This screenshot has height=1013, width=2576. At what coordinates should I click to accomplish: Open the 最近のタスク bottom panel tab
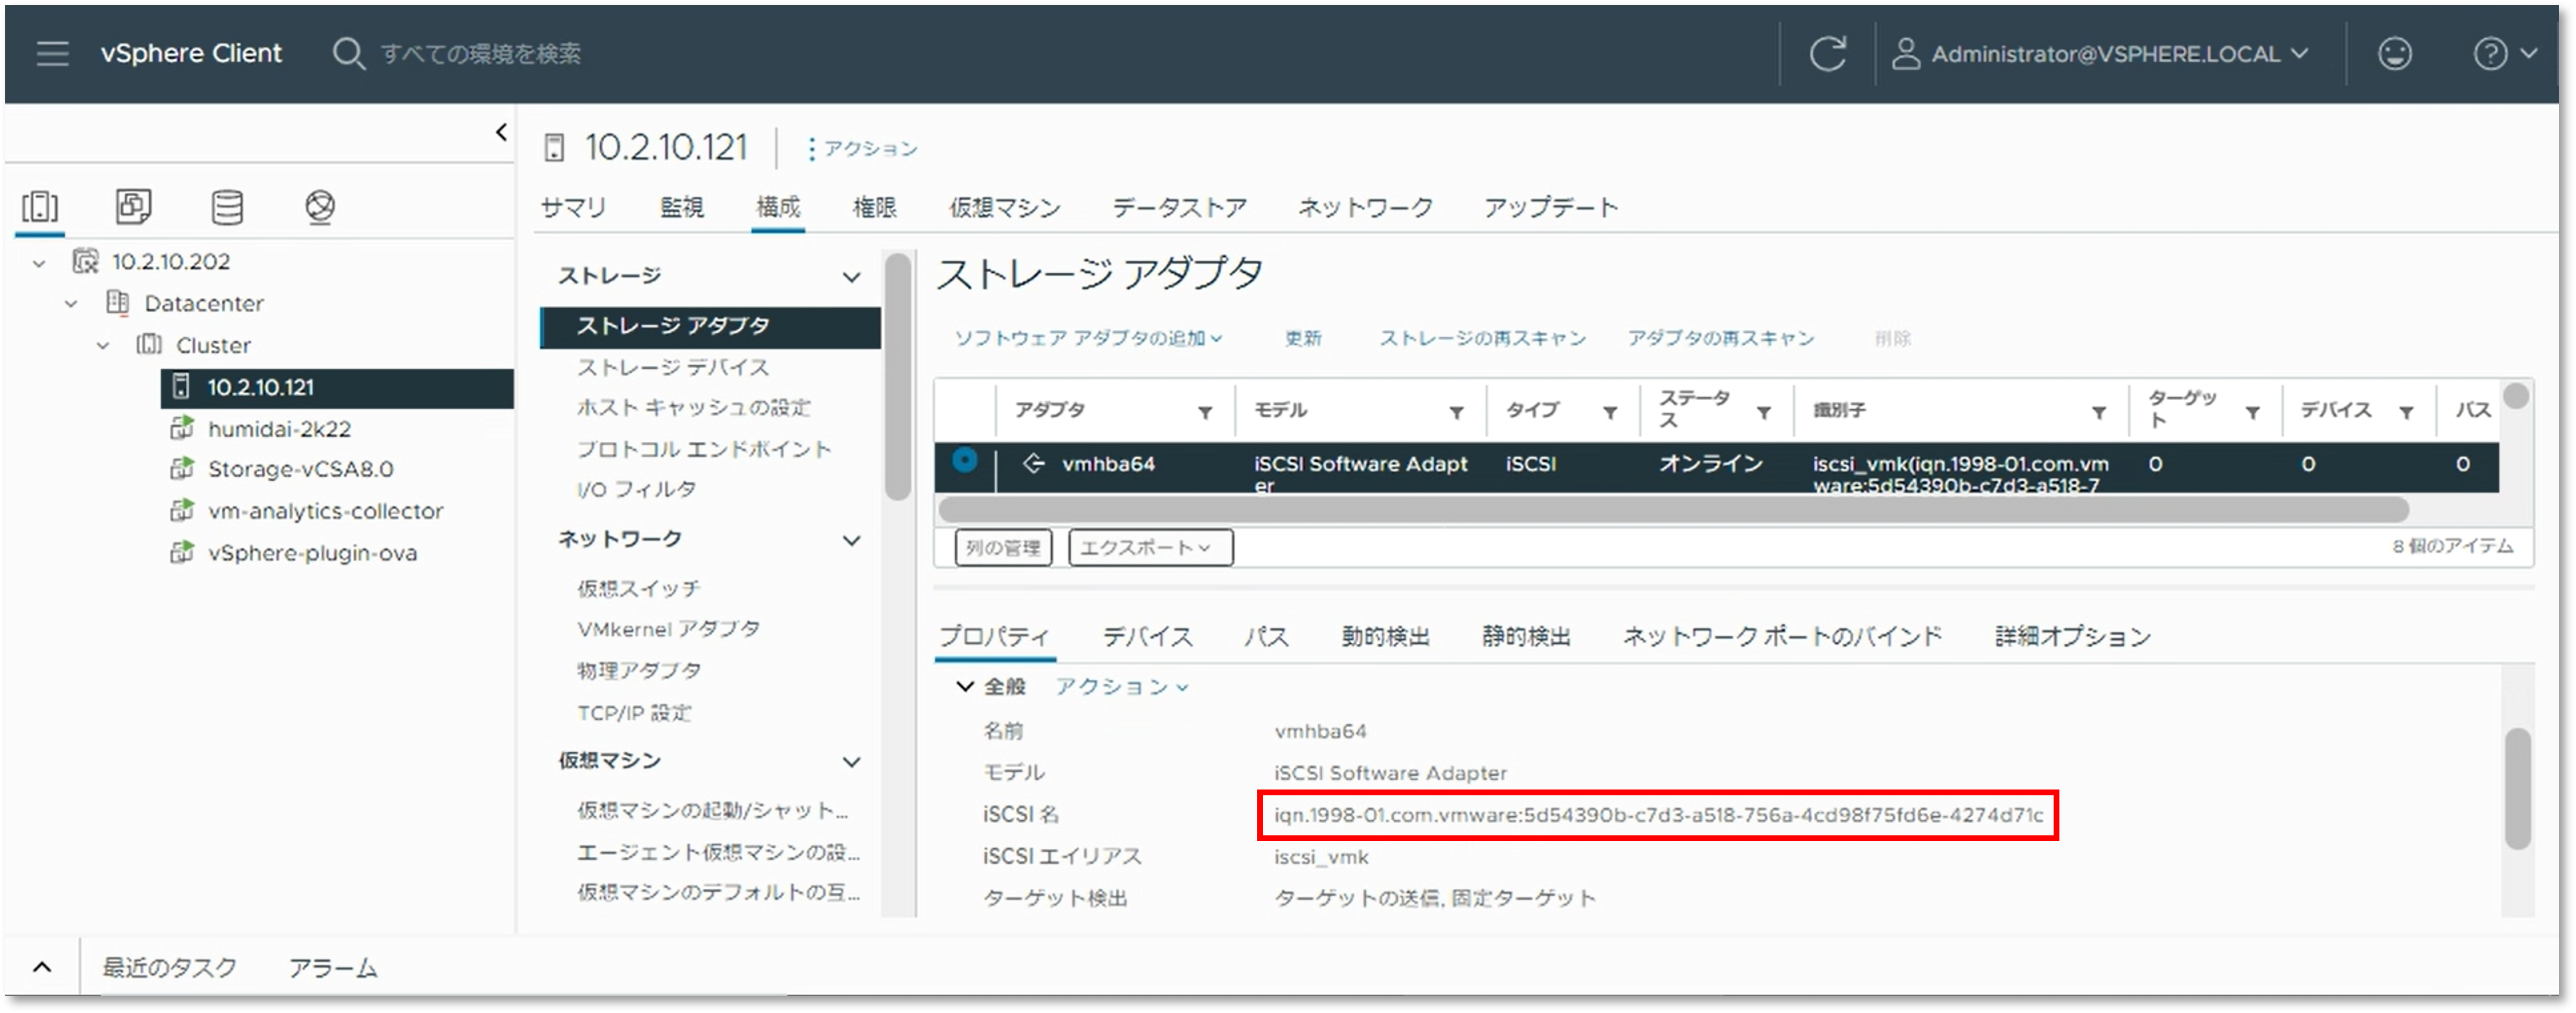pos(169,968)
